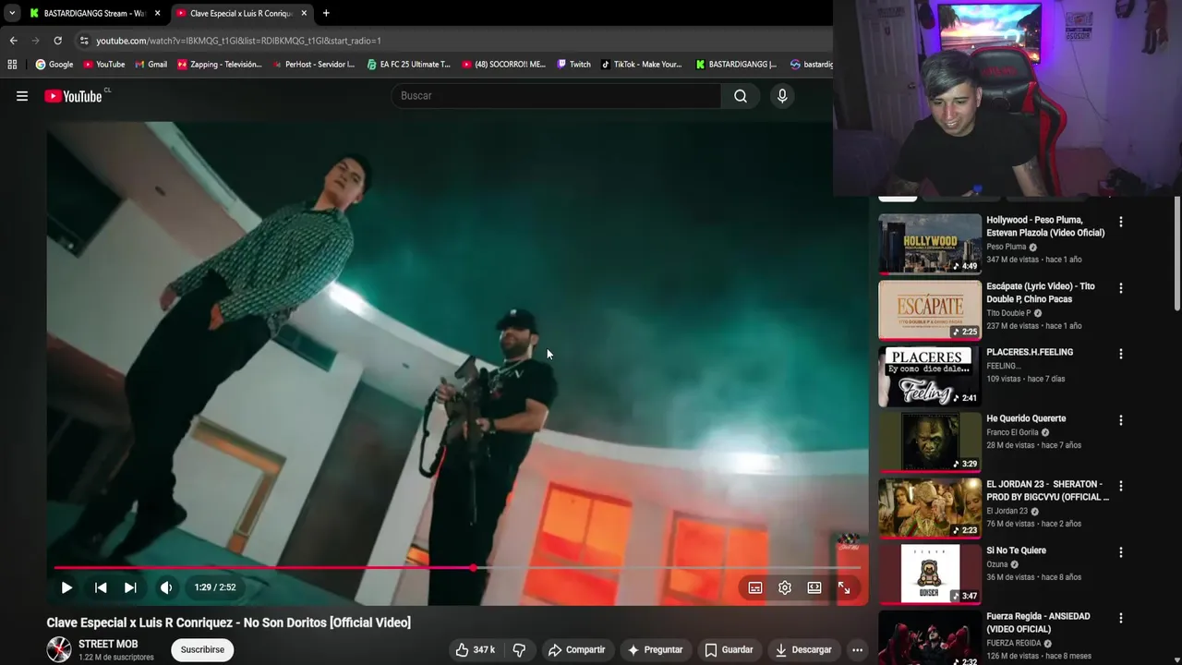Open the Twitch bookmark

point(574,65)
